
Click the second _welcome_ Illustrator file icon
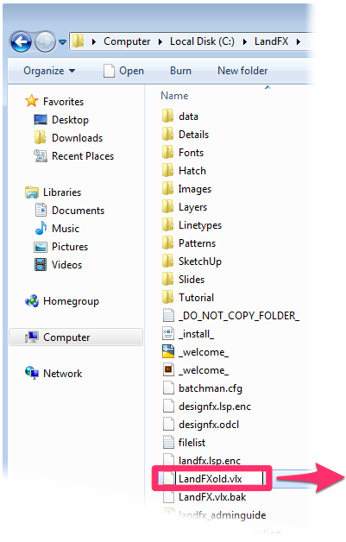[x=168, y=369]
